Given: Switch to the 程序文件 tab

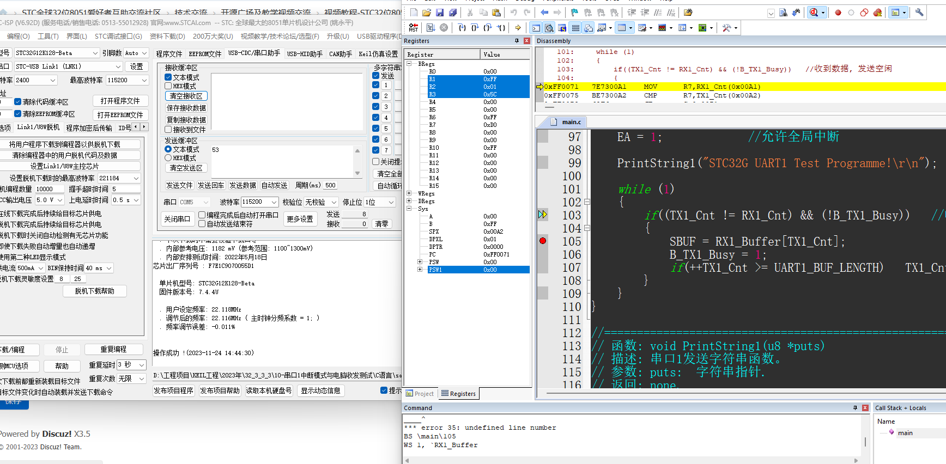Looking at the screenshot, I should point(169,54).
